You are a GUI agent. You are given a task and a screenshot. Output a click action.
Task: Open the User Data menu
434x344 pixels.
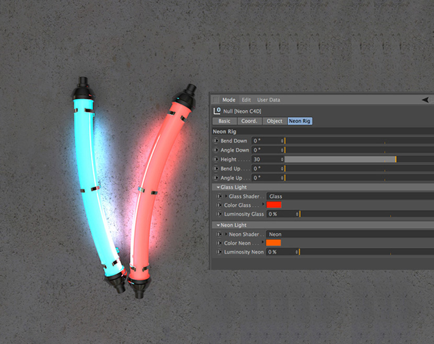point(268,100)
